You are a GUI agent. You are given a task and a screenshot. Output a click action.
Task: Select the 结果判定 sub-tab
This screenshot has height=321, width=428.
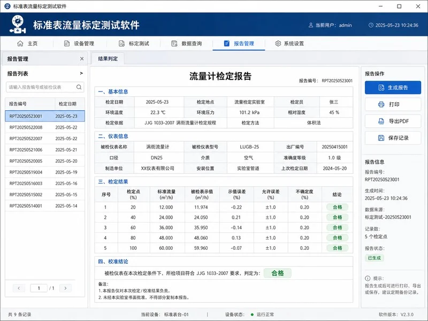point(108,58)
